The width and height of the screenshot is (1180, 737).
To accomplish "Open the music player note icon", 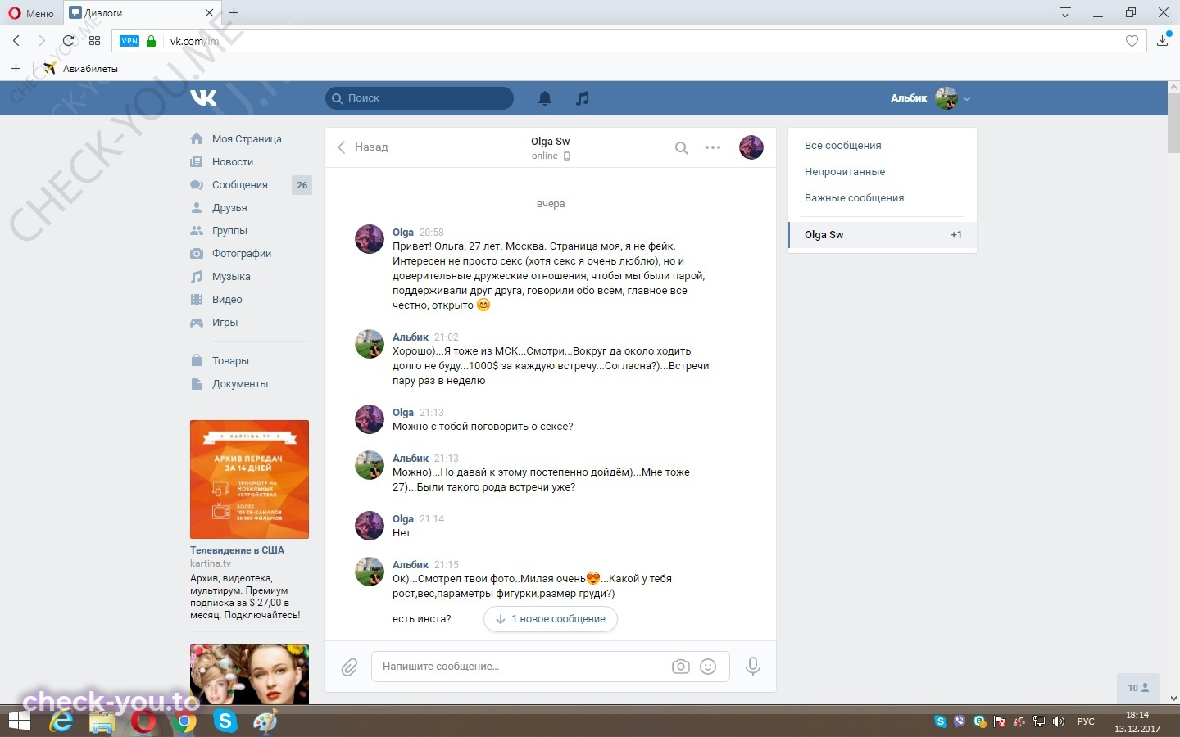I will 583,98.
